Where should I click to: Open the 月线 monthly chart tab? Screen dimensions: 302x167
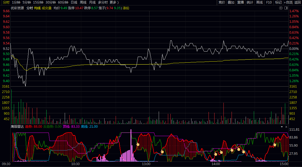point(92,2)
